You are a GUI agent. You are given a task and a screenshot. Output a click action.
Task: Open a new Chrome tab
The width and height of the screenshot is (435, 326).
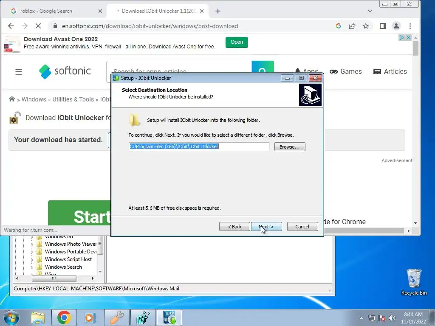coord(218,11)
